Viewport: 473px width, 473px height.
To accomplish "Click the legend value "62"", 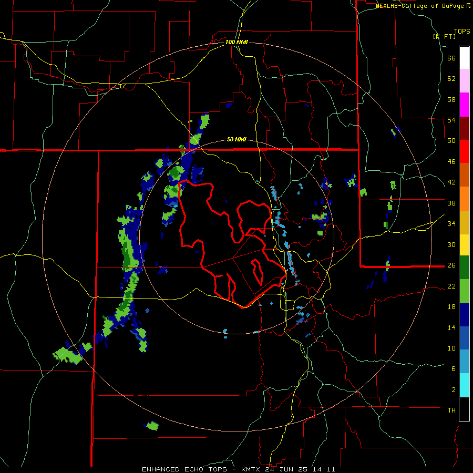I will pos(451,78).
